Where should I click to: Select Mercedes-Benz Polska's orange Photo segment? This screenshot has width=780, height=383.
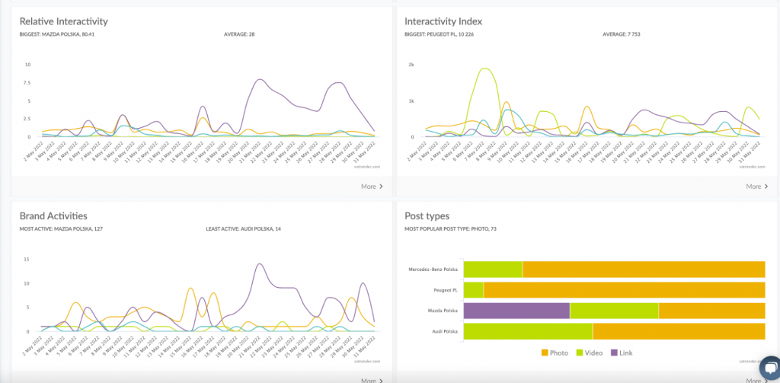(644, 269)
